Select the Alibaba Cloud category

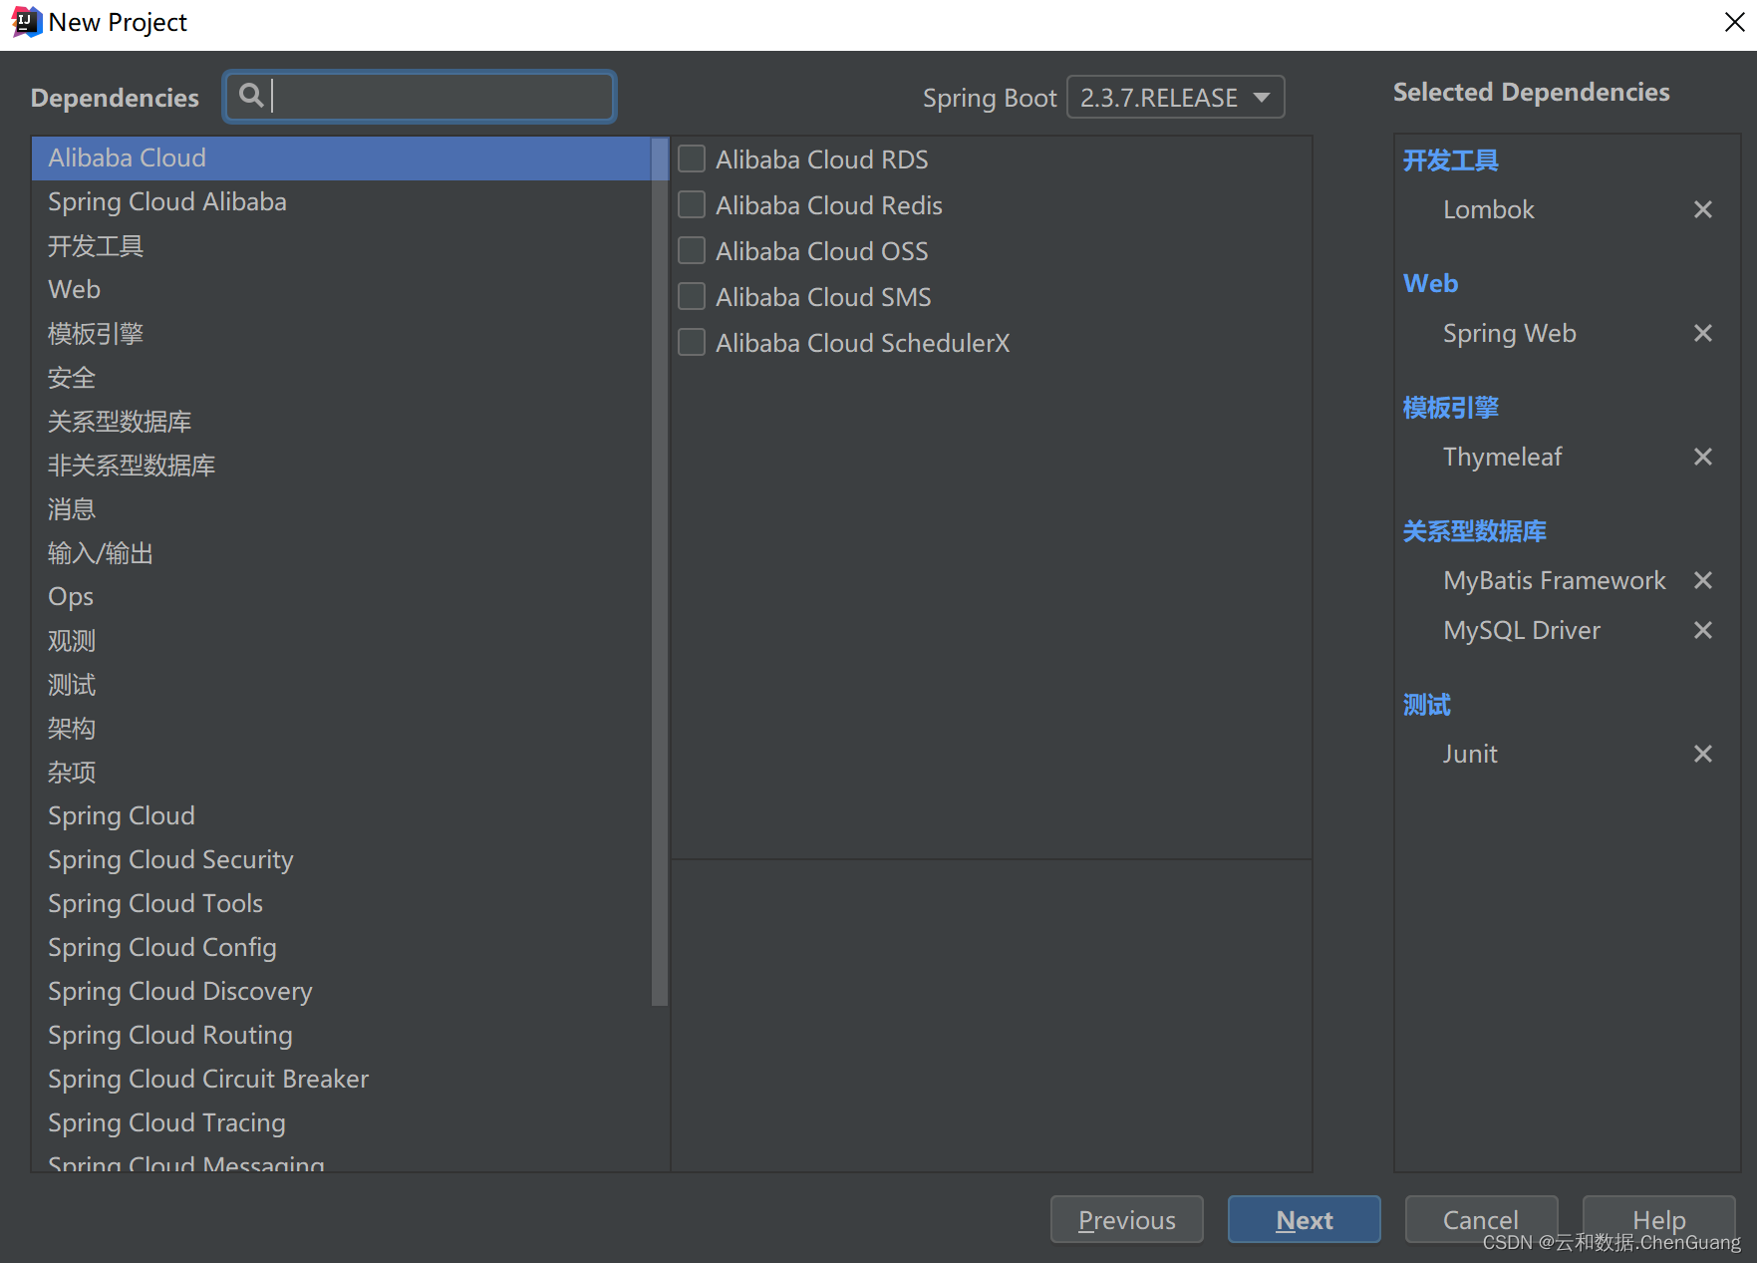coord(342,158)
